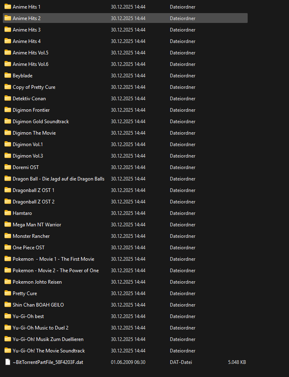Select 'Yu-Gi-Oh Music to Duel 2' name

click(41, 328)
